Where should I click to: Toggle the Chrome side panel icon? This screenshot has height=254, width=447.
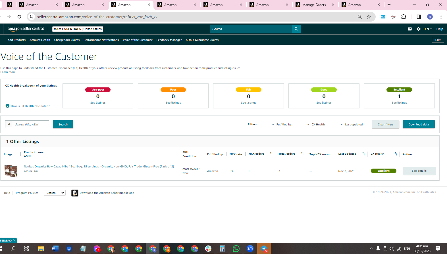tap(419, 17)
